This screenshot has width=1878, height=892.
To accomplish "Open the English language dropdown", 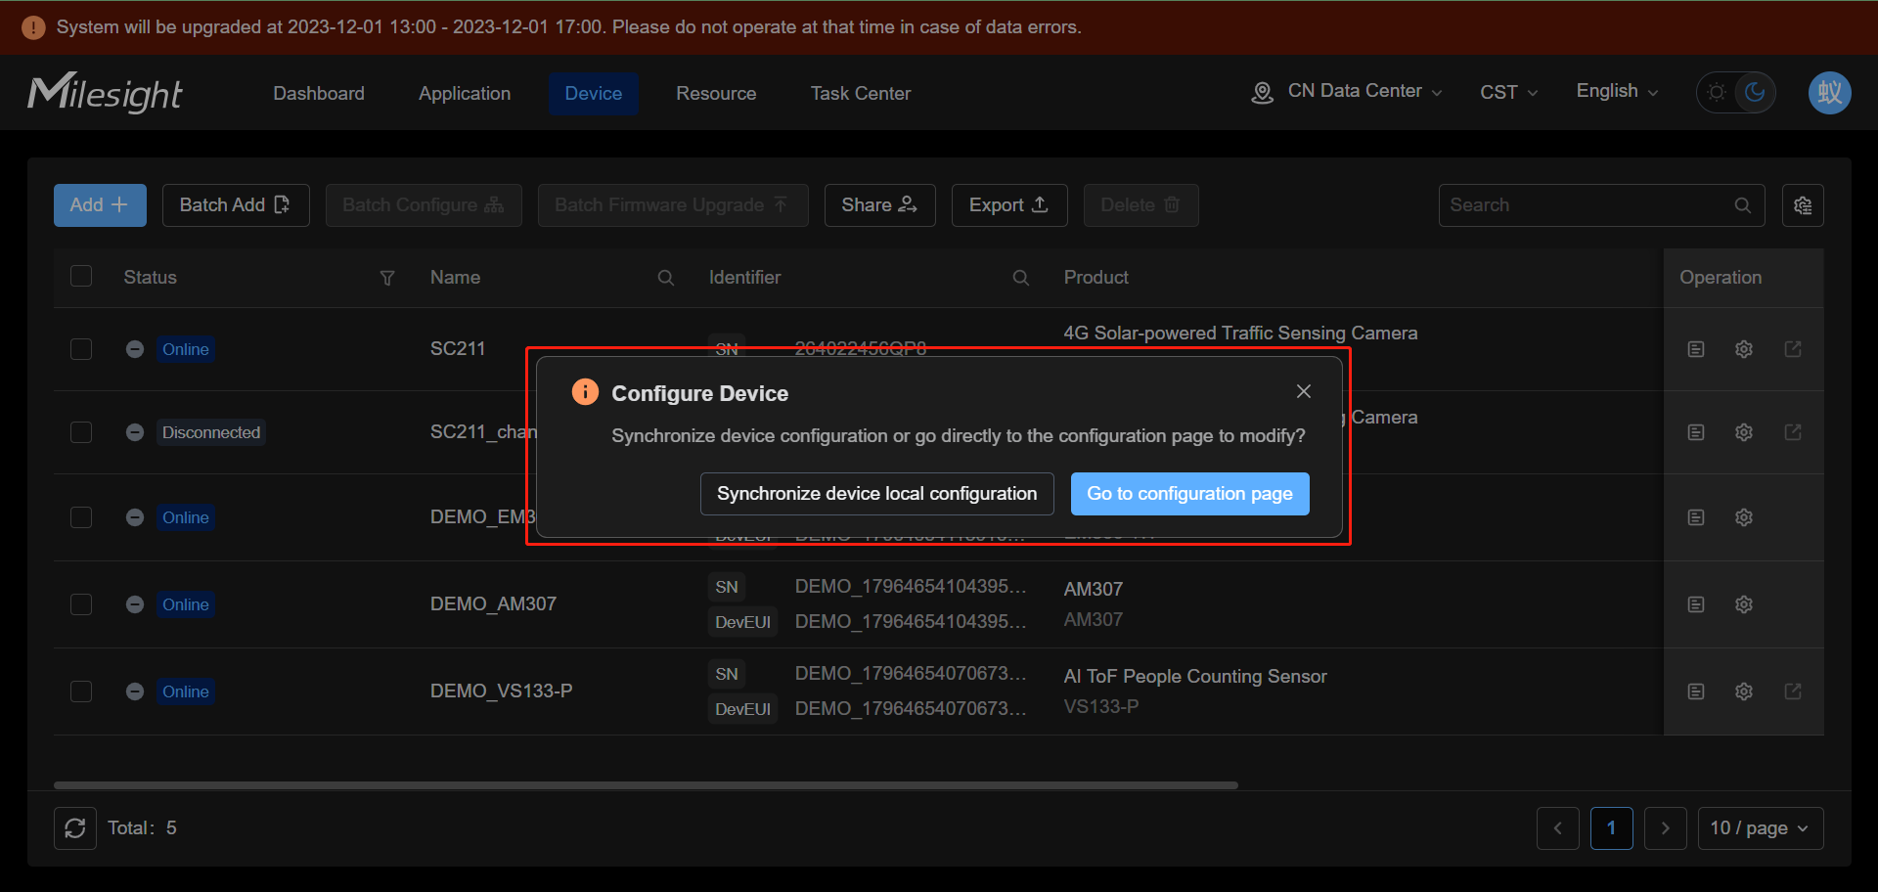I will click(1617, 91).
